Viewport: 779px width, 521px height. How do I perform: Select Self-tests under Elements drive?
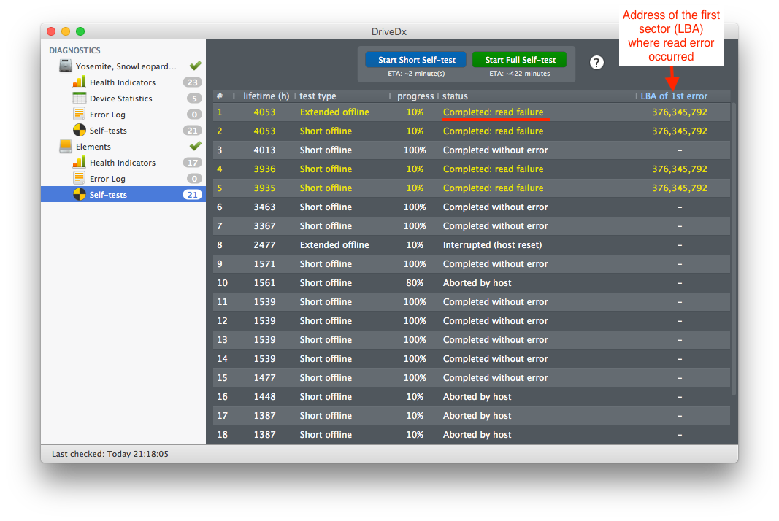click(x=123, y=195)
